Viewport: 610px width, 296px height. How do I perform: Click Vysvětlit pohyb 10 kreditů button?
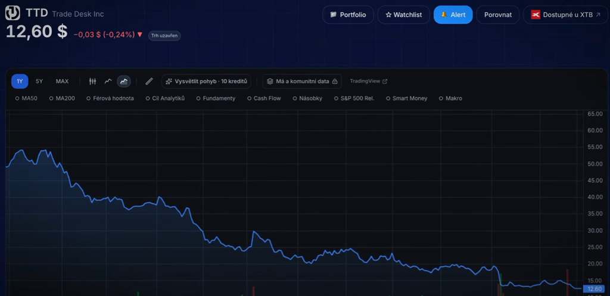(x=207, y=81)
